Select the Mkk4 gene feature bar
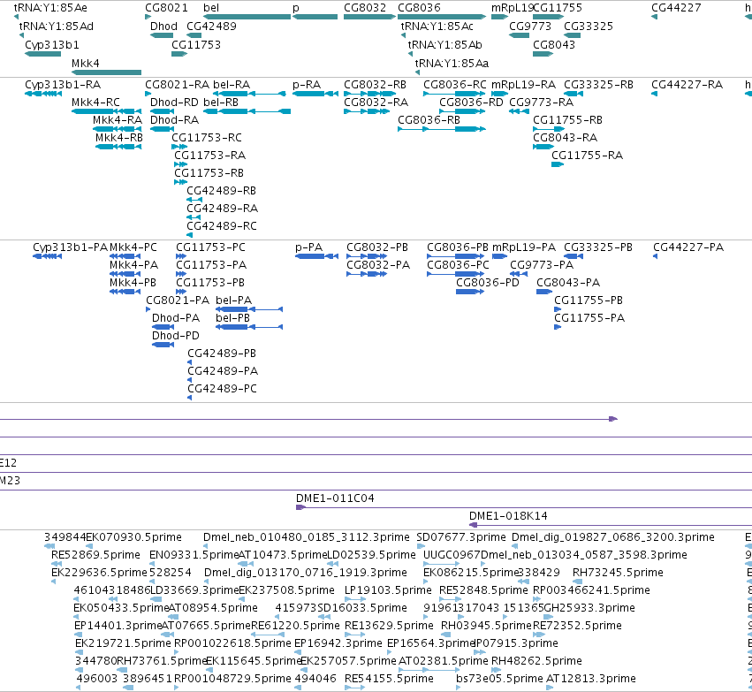This screenshot has width=752, height=692. 106,72
